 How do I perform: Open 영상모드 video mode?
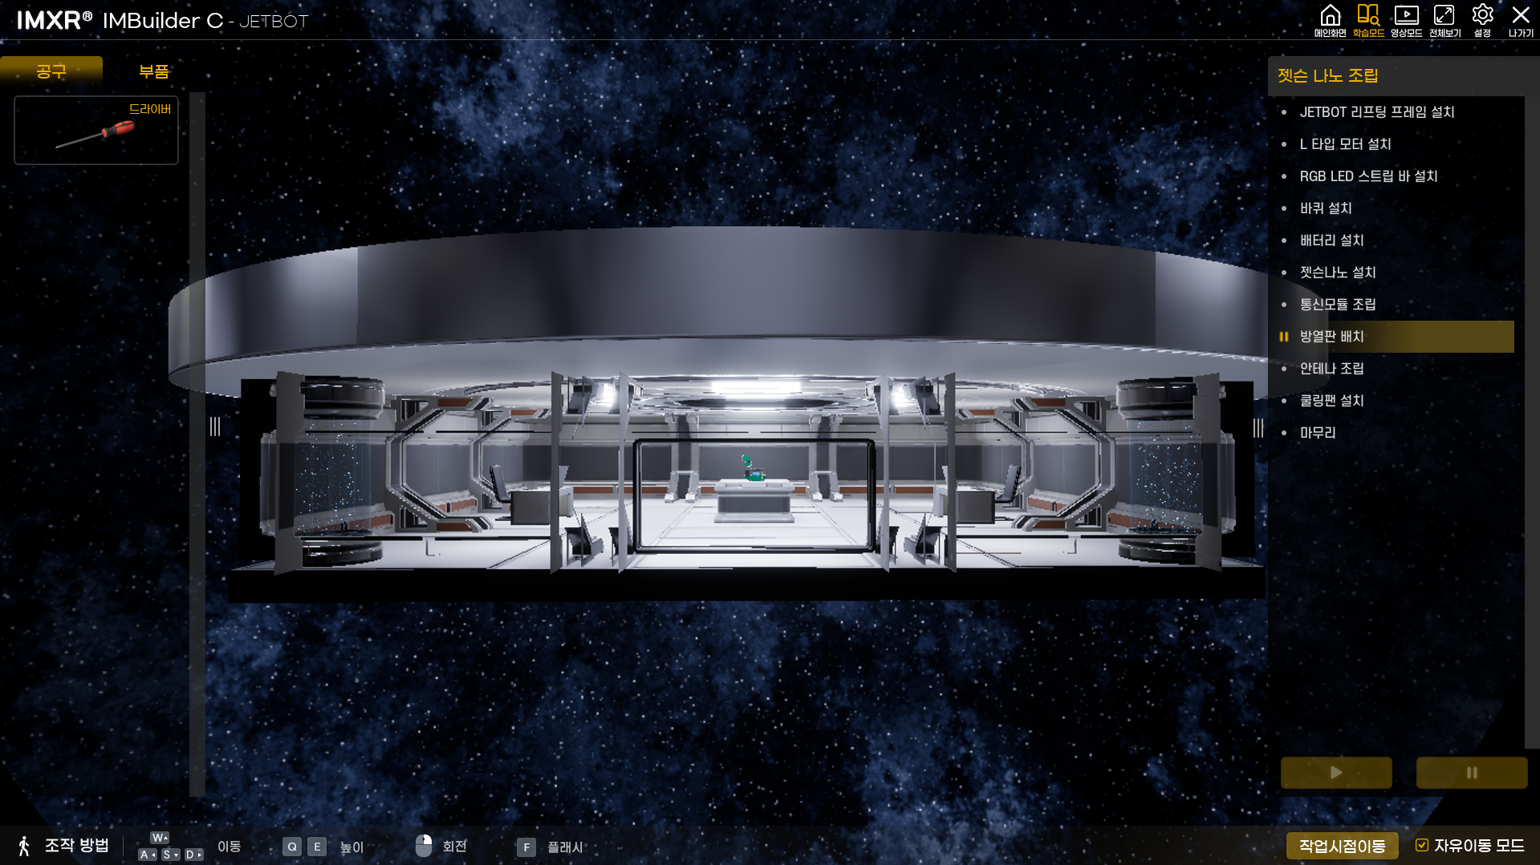click(x=1406, y=19)
